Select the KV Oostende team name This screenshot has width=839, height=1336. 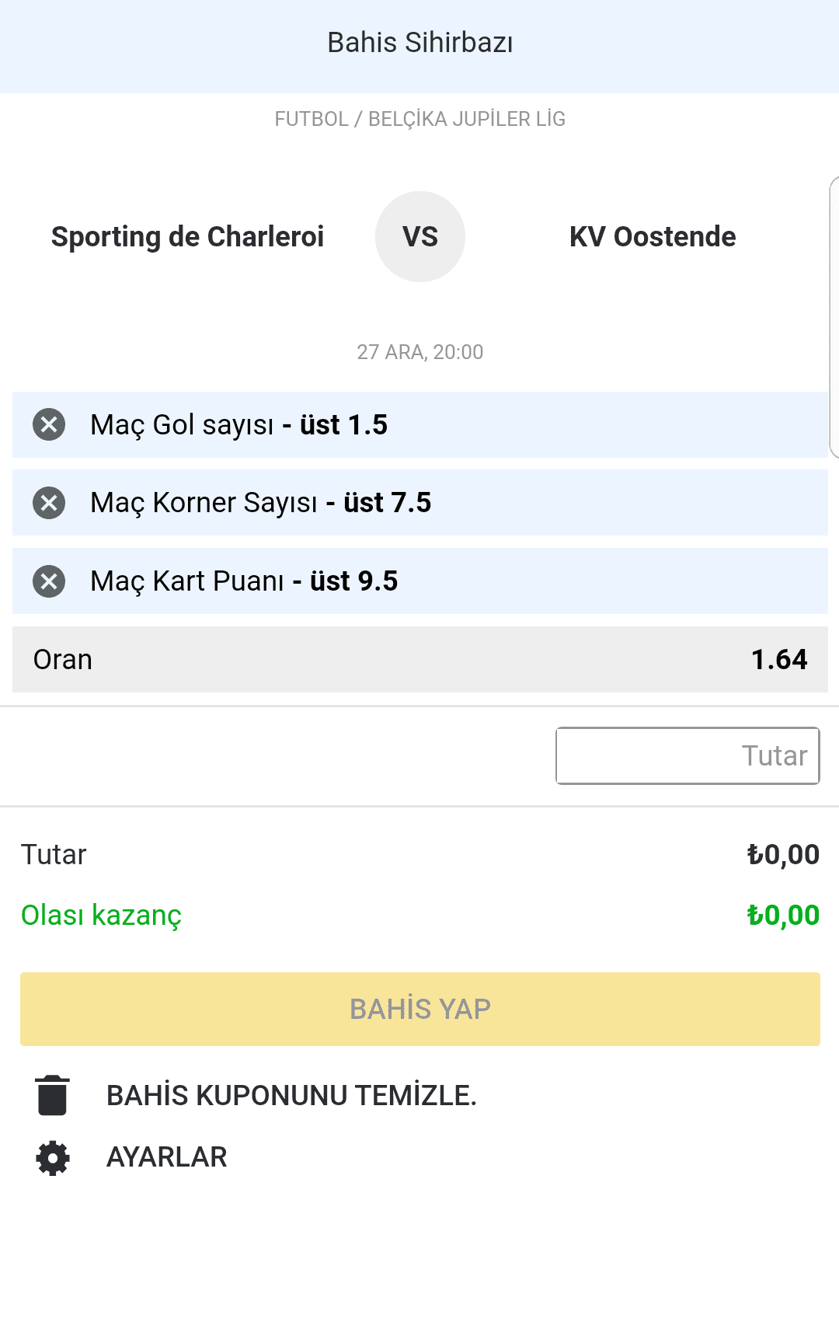(x=653, y=237)
